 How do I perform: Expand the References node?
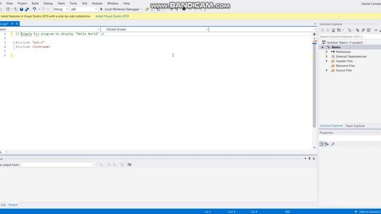point(327,52)
